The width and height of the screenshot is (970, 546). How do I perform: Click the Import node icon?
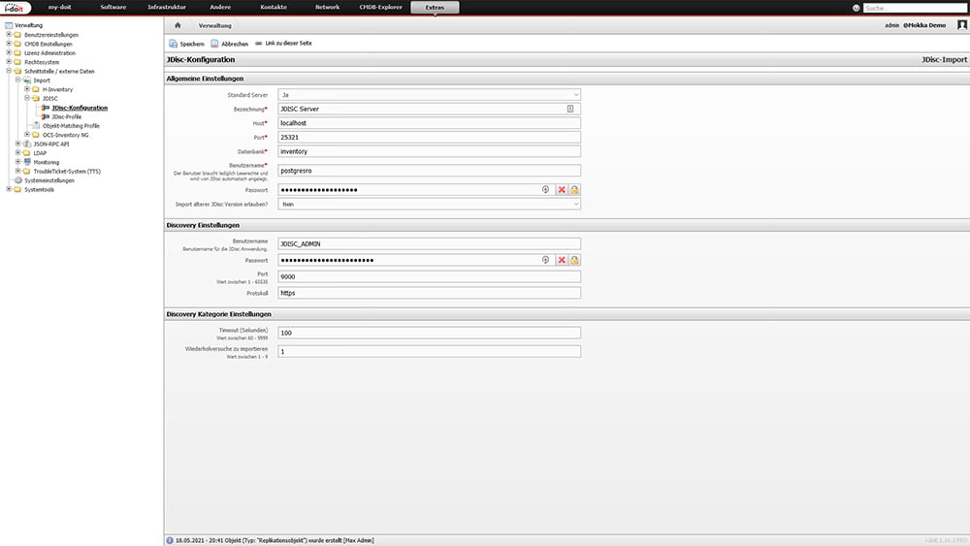coord(27,80)
